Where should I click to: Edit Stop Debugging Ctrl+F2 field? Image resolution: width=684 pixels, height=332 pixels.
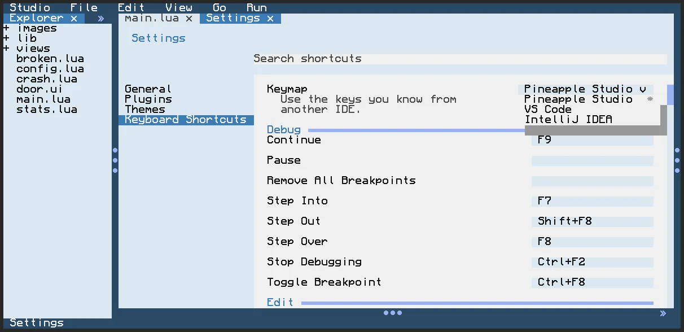click(593, 263)
